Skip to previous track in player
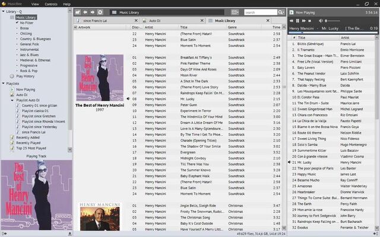 292,21
